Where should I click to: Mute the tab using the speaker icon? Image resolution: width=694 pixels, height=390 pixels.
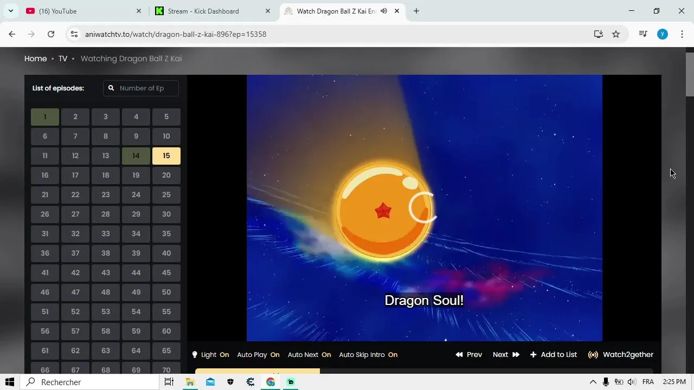[384, 11]
